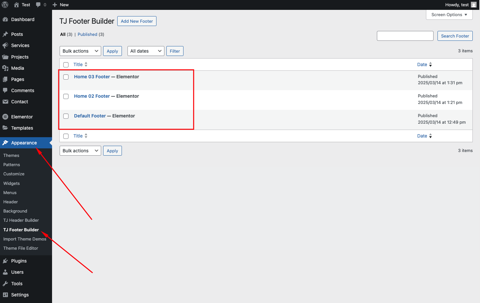Image resolution: width=480 pixels, height=303 pixels.
Task: Click sort arrows beside top Date column
Action: [430, 64]
